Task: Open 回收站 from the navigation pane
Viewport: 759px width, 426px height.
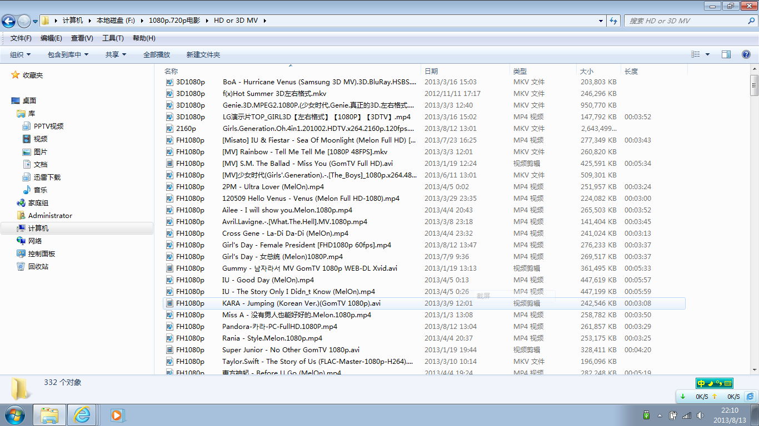Action: [x=32, y=266]
